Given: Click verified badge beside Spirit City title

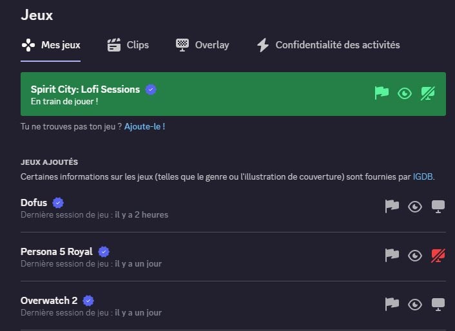Looking at the screenshot, I should point(151,90).
